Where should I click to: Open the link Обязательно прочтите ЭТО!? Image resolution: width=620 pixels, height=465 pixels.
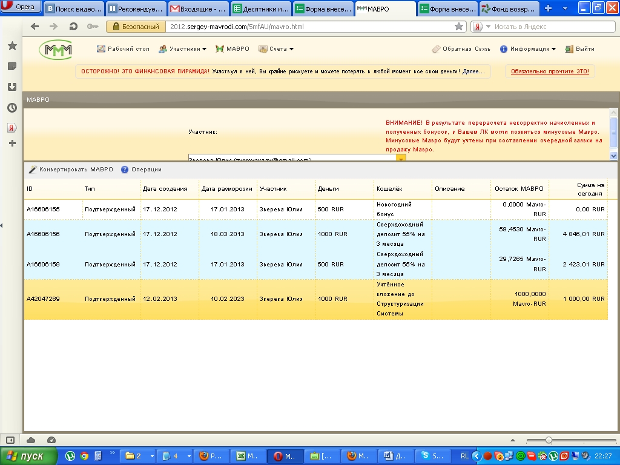pos(550,71)
